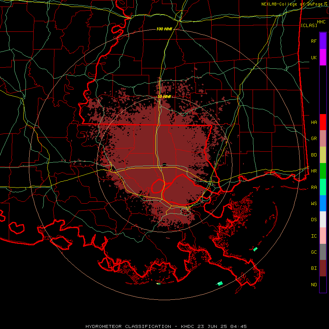Click the ND legend label
Viewport: 329px width, 329px height.
click(x=314, y=285)
